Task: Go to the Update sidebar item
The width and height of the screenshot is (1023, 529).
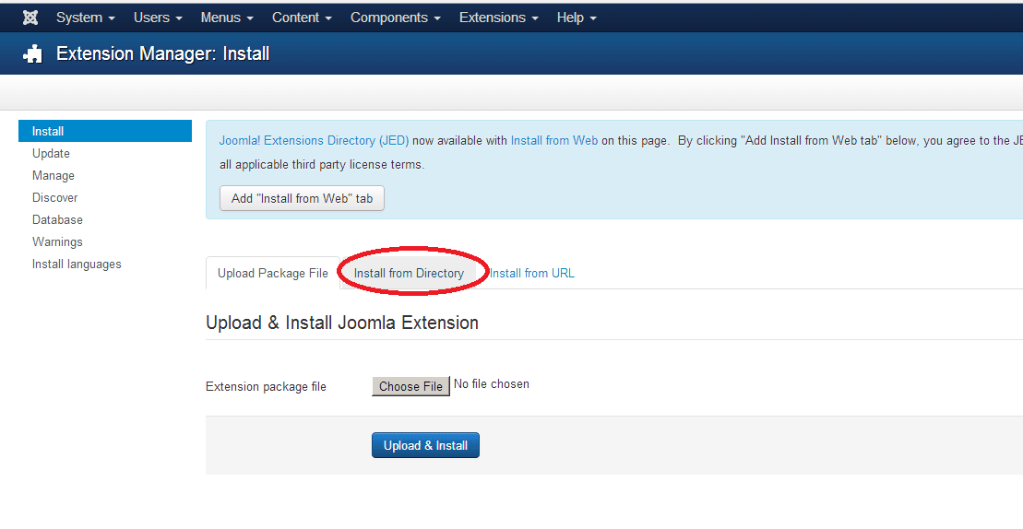Action: [x=51, y=153]
